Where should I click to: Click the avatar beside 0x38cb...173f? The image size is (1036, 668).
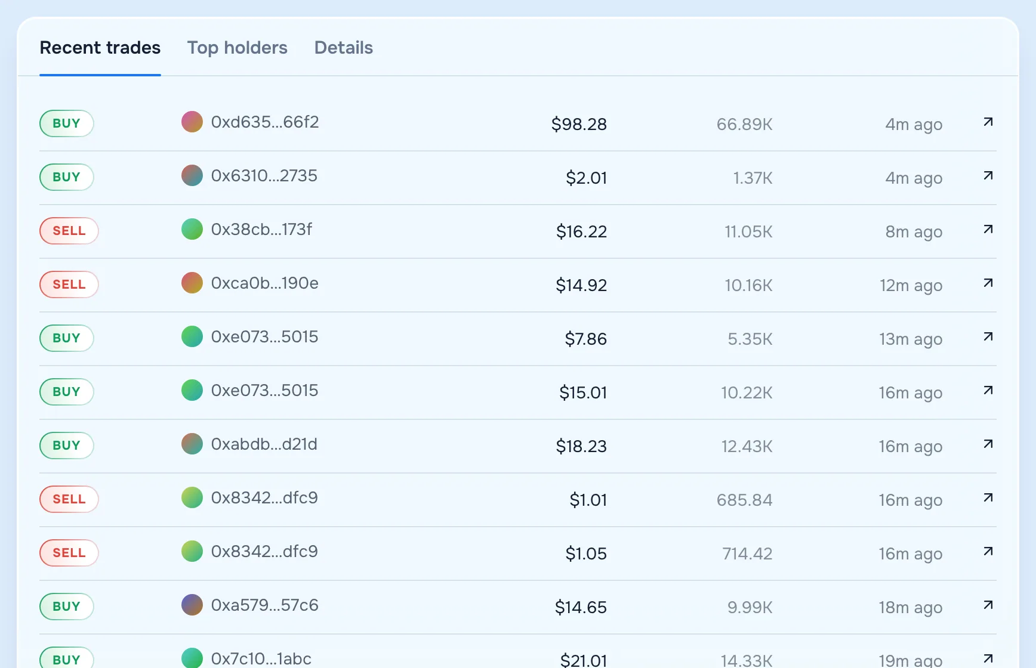point(192,229)
